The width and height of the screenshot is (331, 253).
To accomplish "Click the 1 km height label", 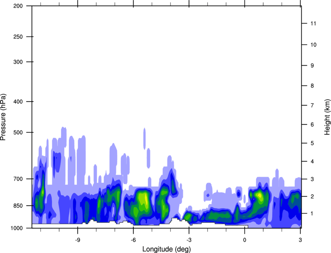I will pos(312,214).
